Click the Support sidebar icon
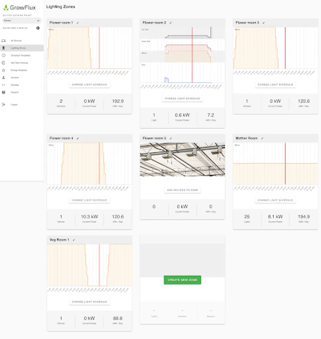Image resolution: width=321 pixels, height=339 pixels. click(x=3, y=92)
